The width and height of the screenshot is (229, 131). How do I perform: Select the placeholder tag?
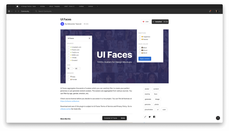click(x=149, y=109)
